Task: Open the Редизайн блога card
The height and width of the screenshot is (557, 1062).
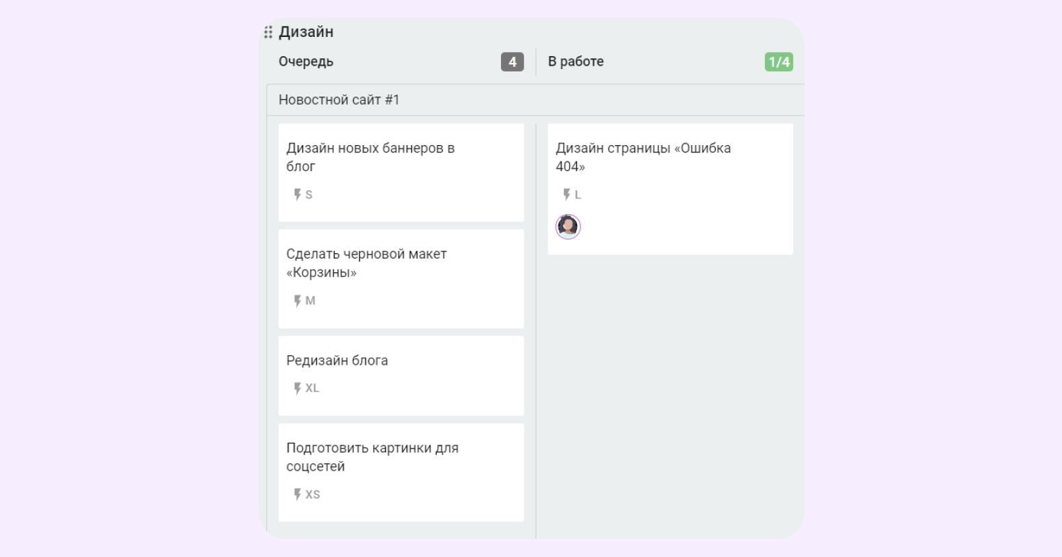Action: (337, 361)
